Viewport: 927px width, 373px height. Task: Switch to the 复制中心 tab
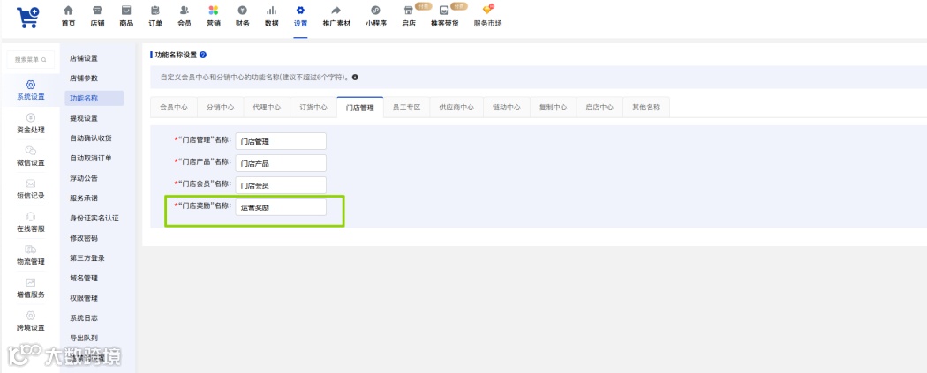[554, 108]
